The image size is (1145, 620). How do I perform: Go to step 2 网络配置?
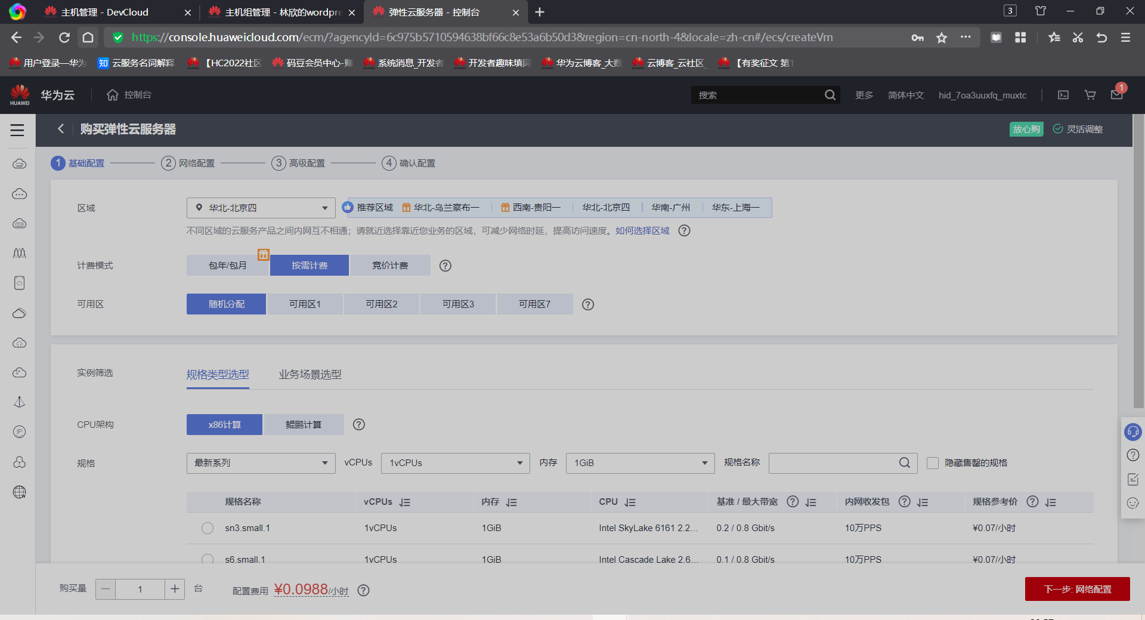(188, 163)
